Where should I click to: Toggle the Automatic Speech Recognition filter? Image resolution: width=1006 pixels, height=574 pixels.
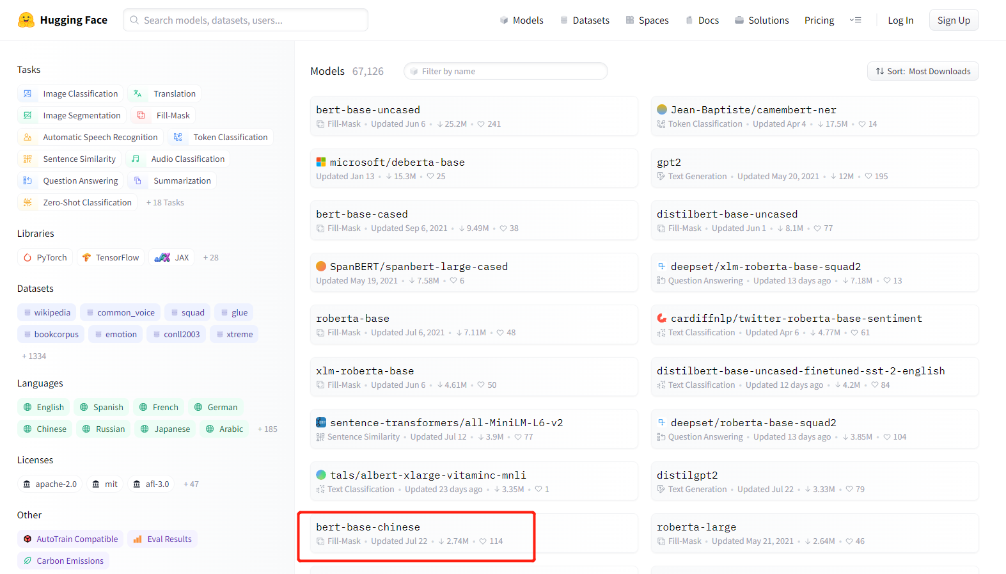(91, 138)
